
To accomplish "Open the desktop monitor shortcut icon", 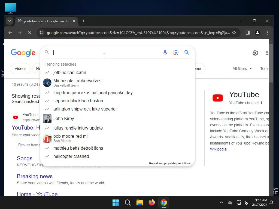I will coord(11,8).
